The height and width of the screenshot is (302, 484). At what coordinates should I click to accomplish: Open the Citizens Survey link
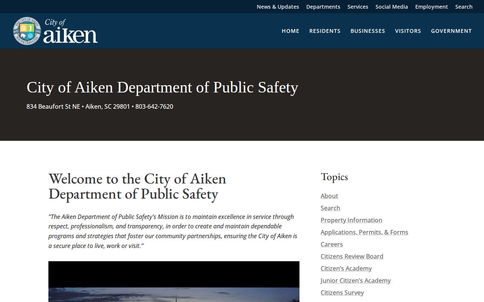342,293
